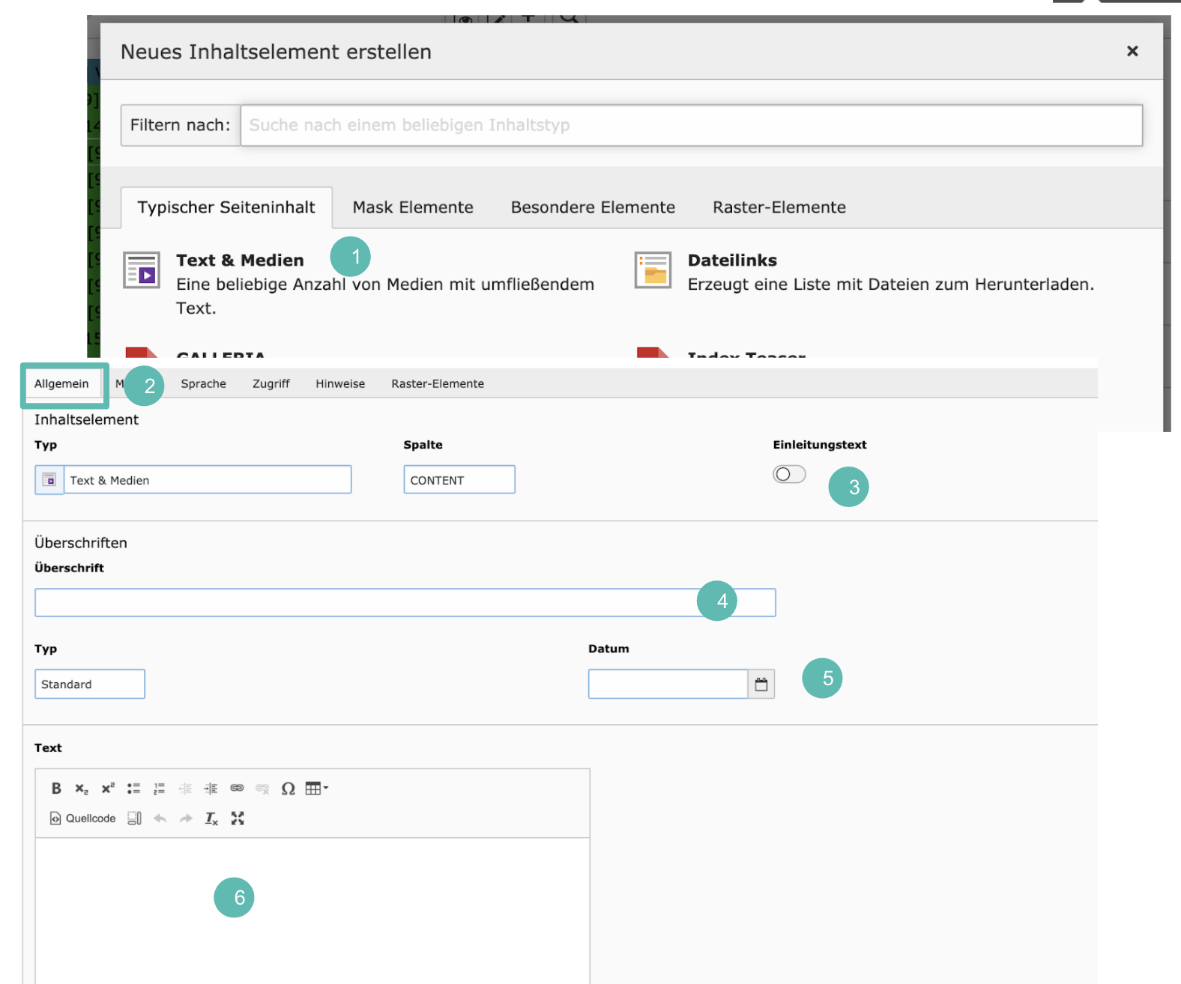Apply subscript formatting

tap(82, 789)
